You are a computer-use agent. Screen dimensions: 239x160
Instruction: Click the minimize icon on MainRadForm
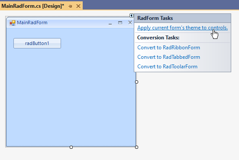[x=110, y=23]
